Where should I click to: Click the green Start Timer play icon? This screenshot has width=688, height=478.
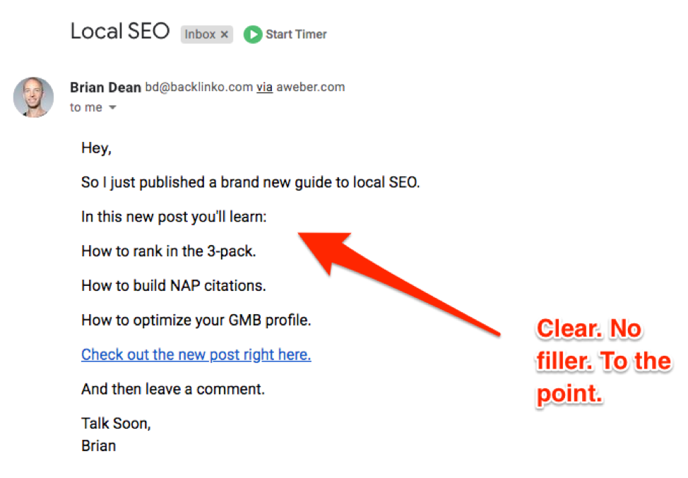pos(253,34)
